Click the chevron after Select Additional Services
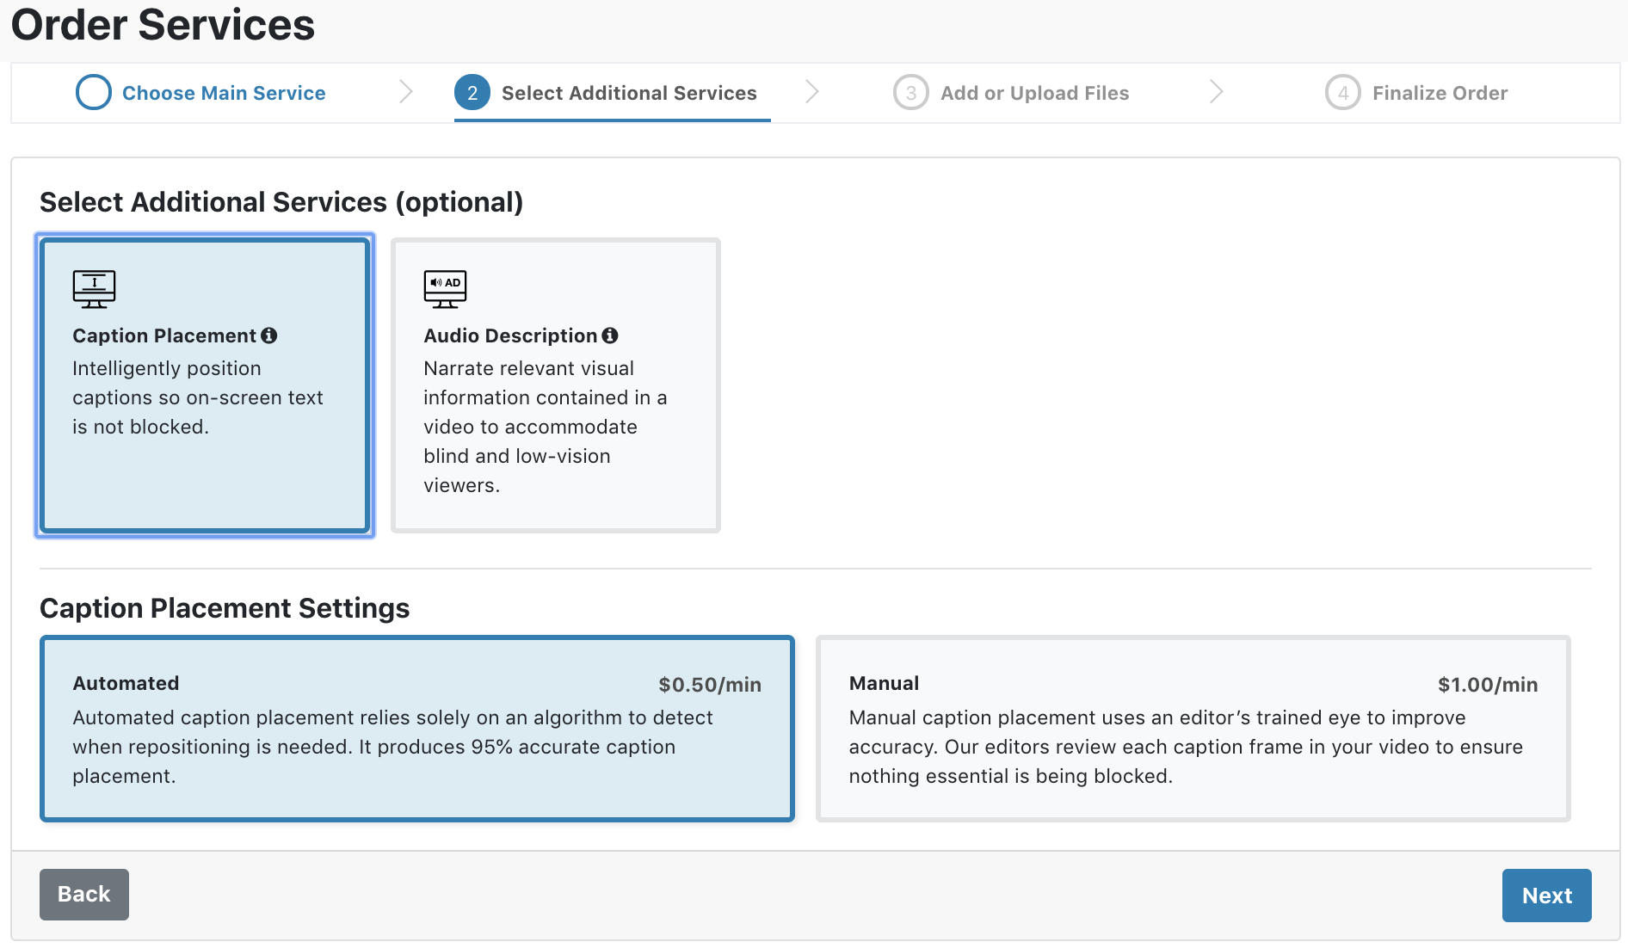Viewport: 1628px width, 948px height. [x=811, y=92]
